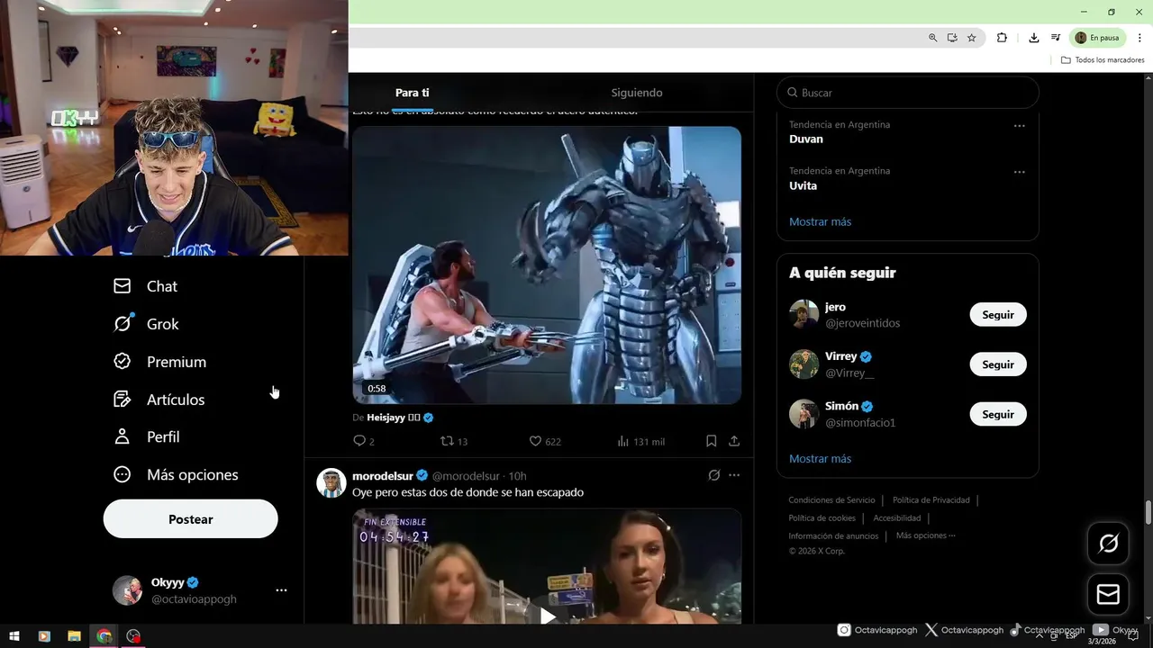Follow Virrey with the Seguir button
The image size is (1153, 648).
coord(998,364)
